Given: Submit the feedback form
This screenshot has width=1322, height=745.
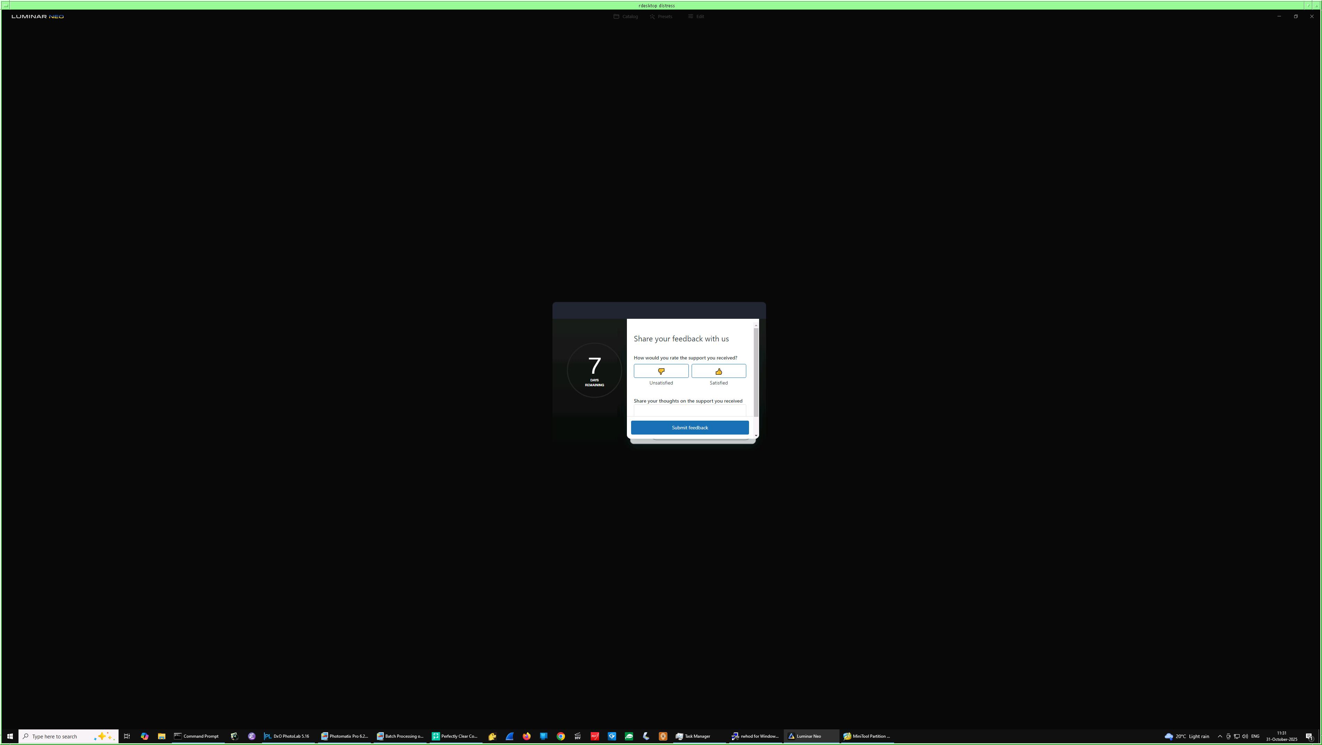Looking at the screenshot, I should coord(690,428).
